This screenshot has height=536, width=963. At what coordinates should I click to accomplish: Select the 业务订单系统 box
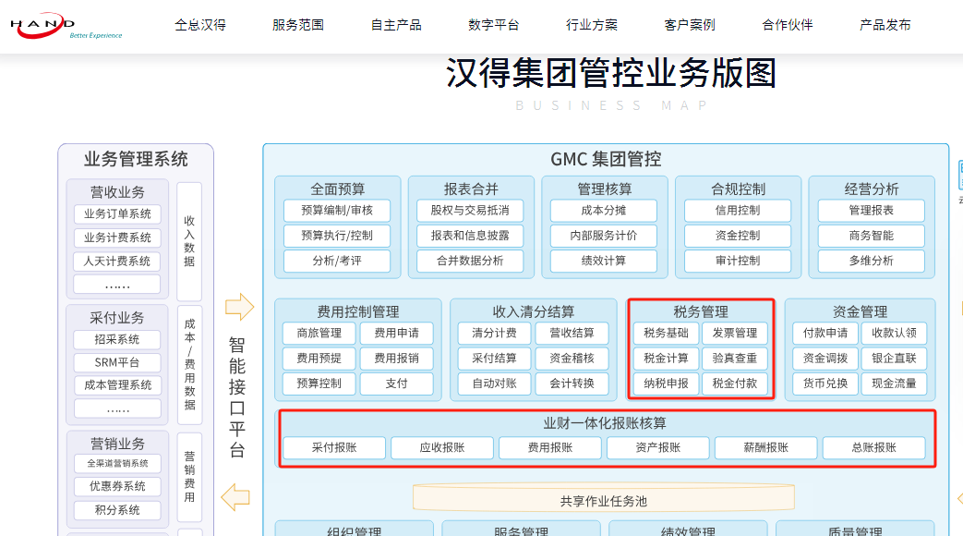coord(117,213)
